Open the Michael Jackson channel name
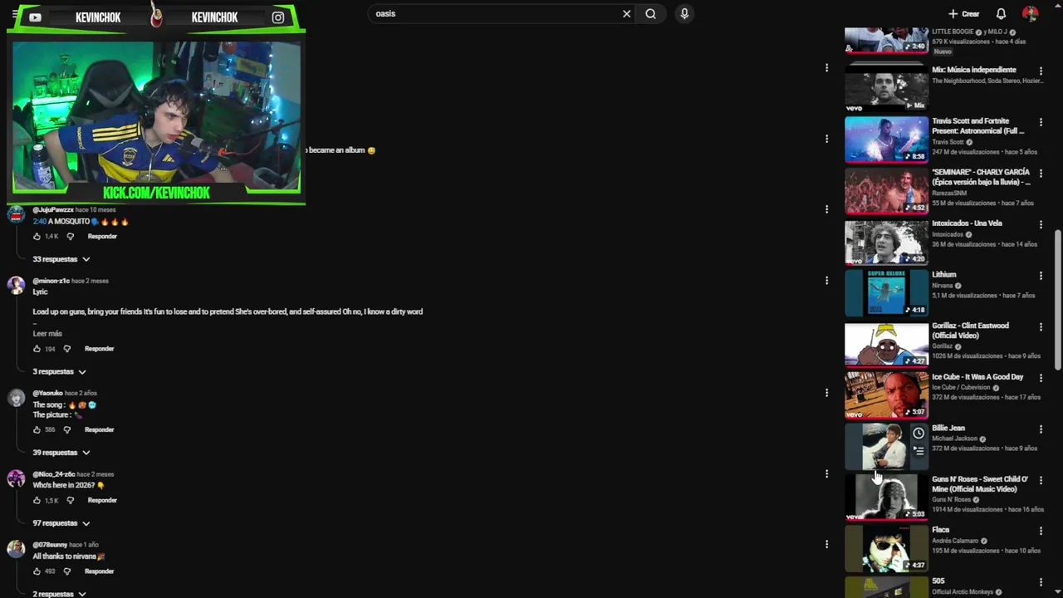Viewport: 1063px width, 598px height. tap(954, 439)
